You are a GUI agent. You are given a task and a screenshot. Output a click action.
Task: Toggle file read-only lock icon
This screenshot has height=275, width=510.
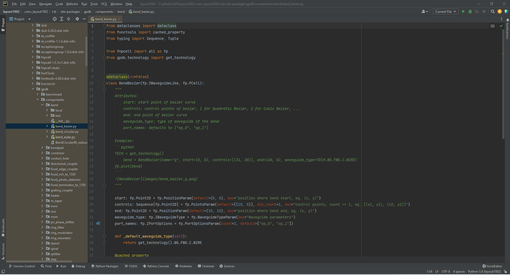tap(505, 272)
